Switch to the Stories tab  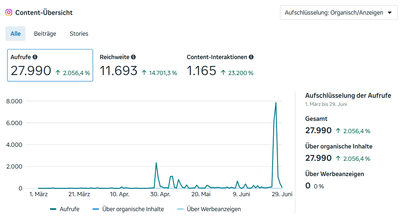click(x=79, y=34)
